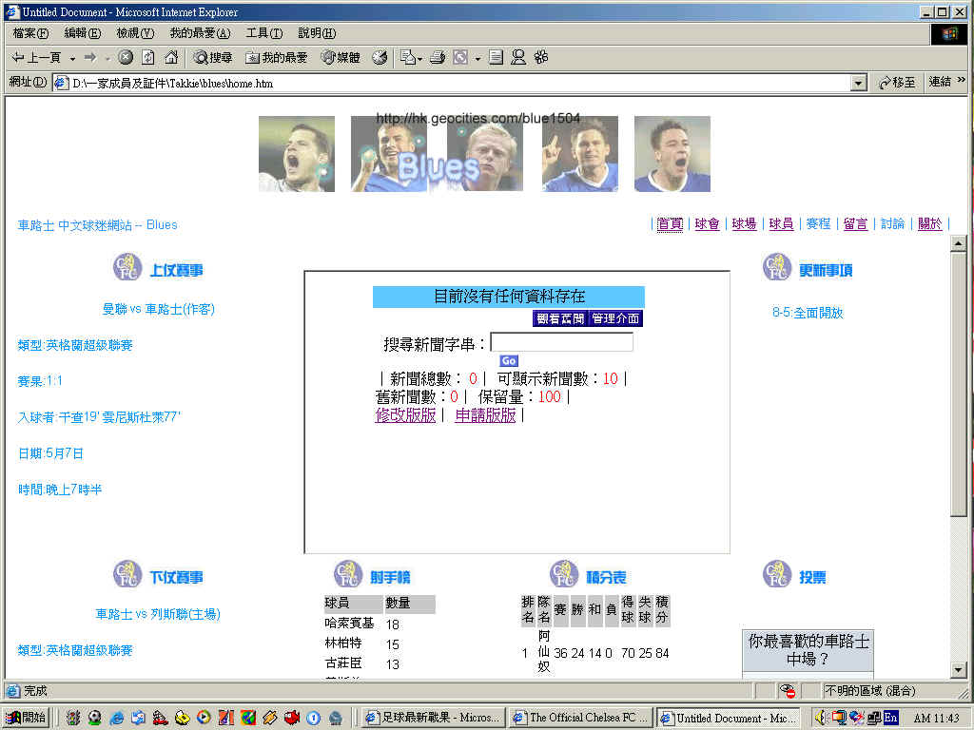Screen dimensions: 974x730
Task: Open the 檔案 (File) menu
Action: tap(30, 33)
